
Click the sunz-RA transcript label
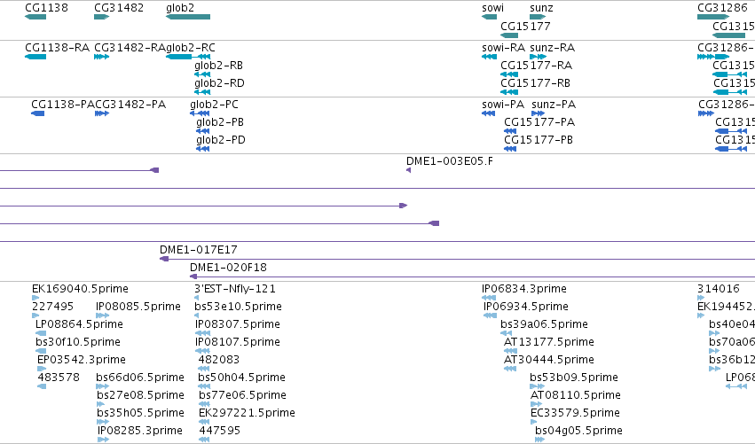click(x=553, y=48)
